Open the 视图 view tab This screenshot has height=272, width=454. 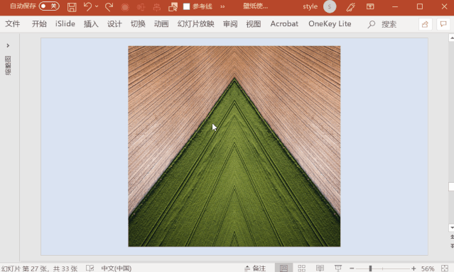click(254, 24)
